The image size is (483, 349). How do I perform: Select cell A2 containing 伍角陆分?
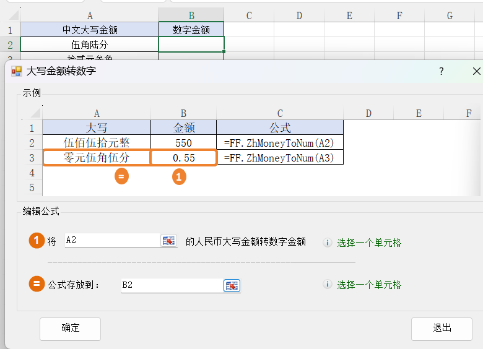89,44
